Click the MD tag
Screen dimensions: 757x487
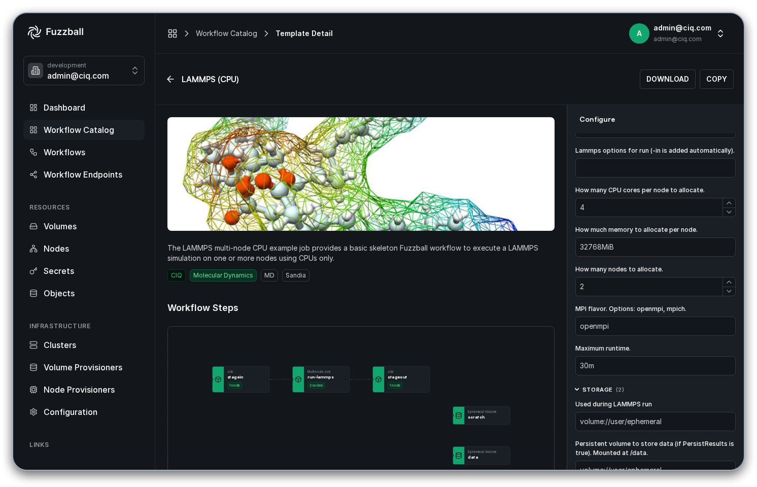pos(269,275)
